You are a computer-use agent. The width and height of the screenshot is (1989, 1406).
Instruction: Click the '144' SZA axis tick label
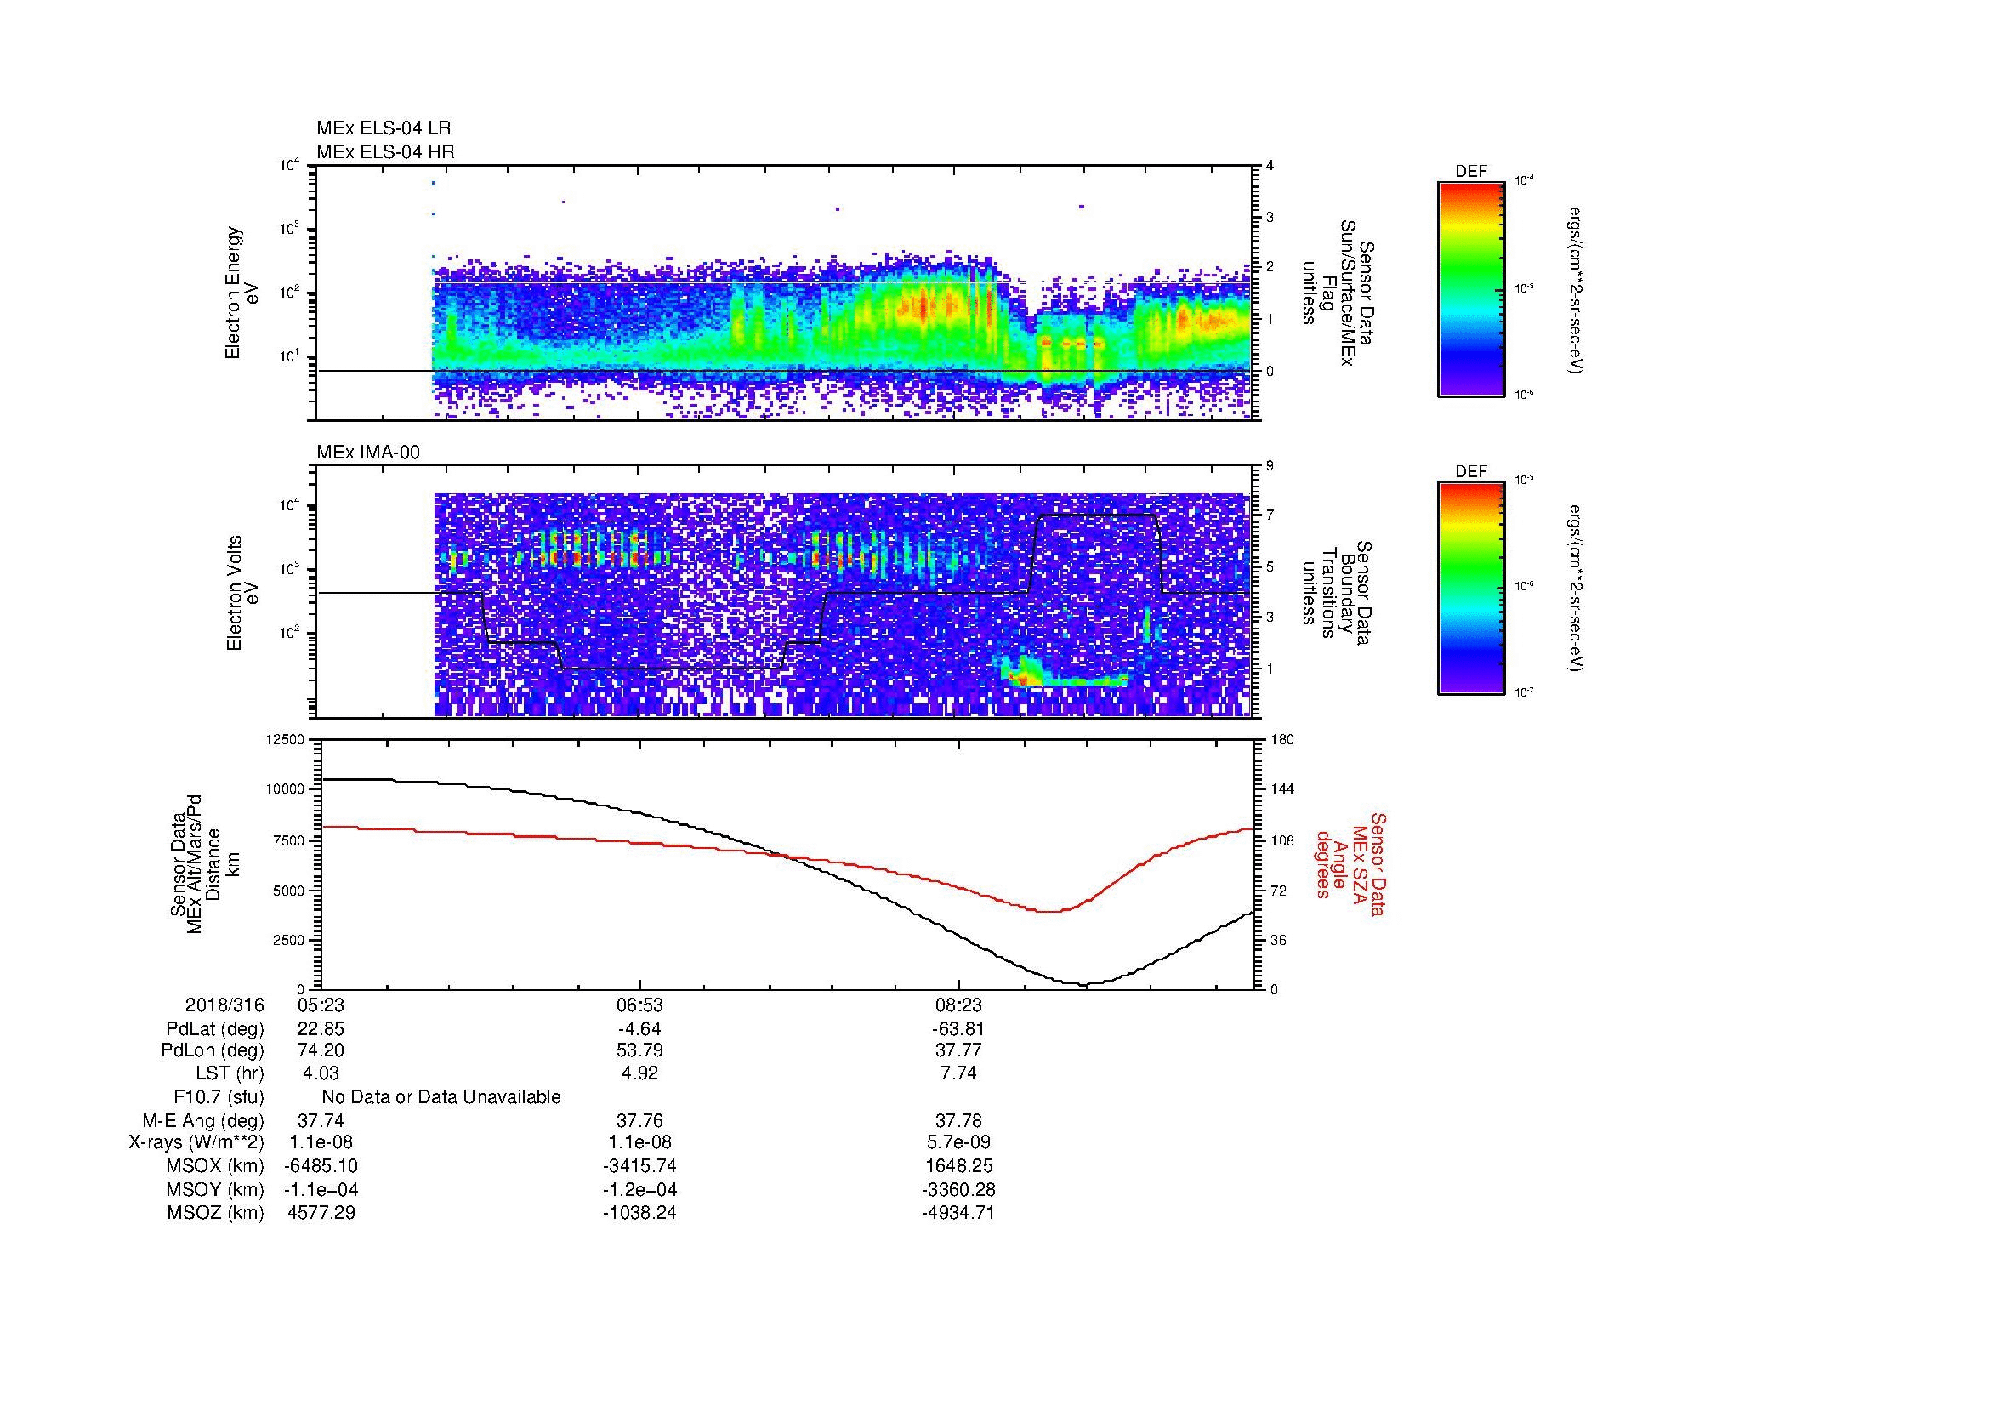[1281, 789]
